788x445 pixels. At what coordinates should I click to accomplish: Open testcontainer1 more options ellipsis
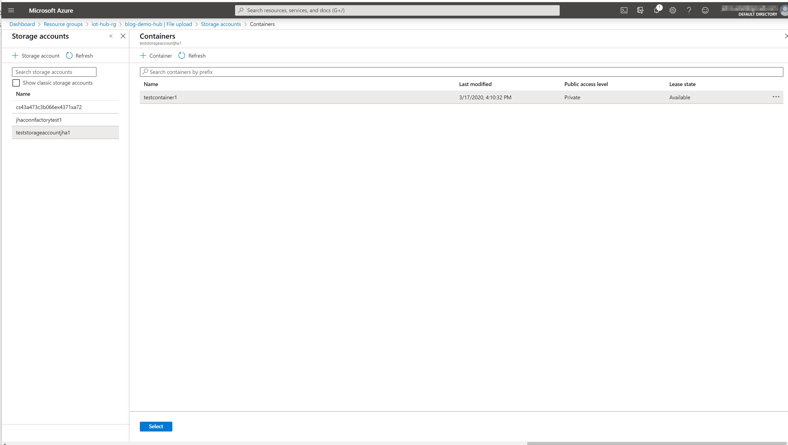coord(776,97)
